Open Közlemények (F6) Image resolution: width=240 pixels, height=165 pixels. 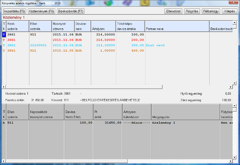[41, 11]
